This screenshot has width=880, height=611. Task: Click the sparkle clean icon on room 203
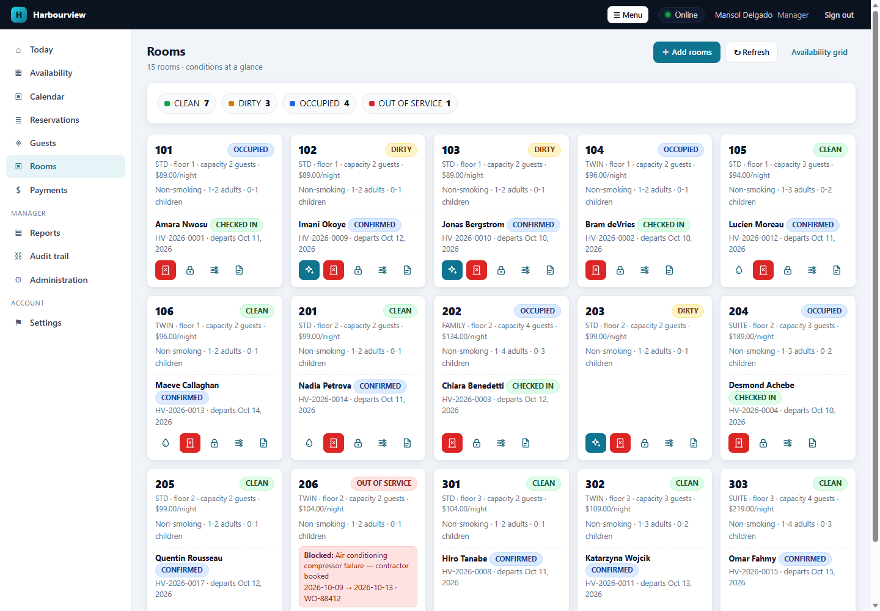(x=596, y=443)
